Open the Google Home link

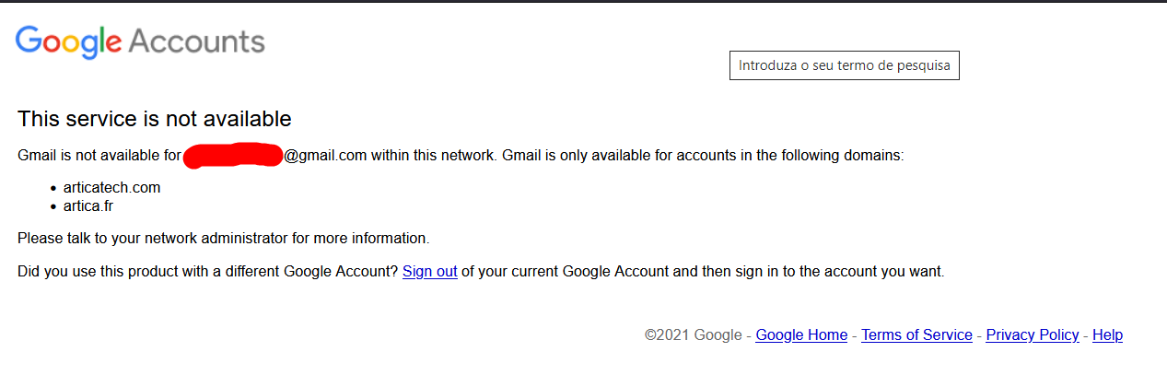click(x=801, y=335)
